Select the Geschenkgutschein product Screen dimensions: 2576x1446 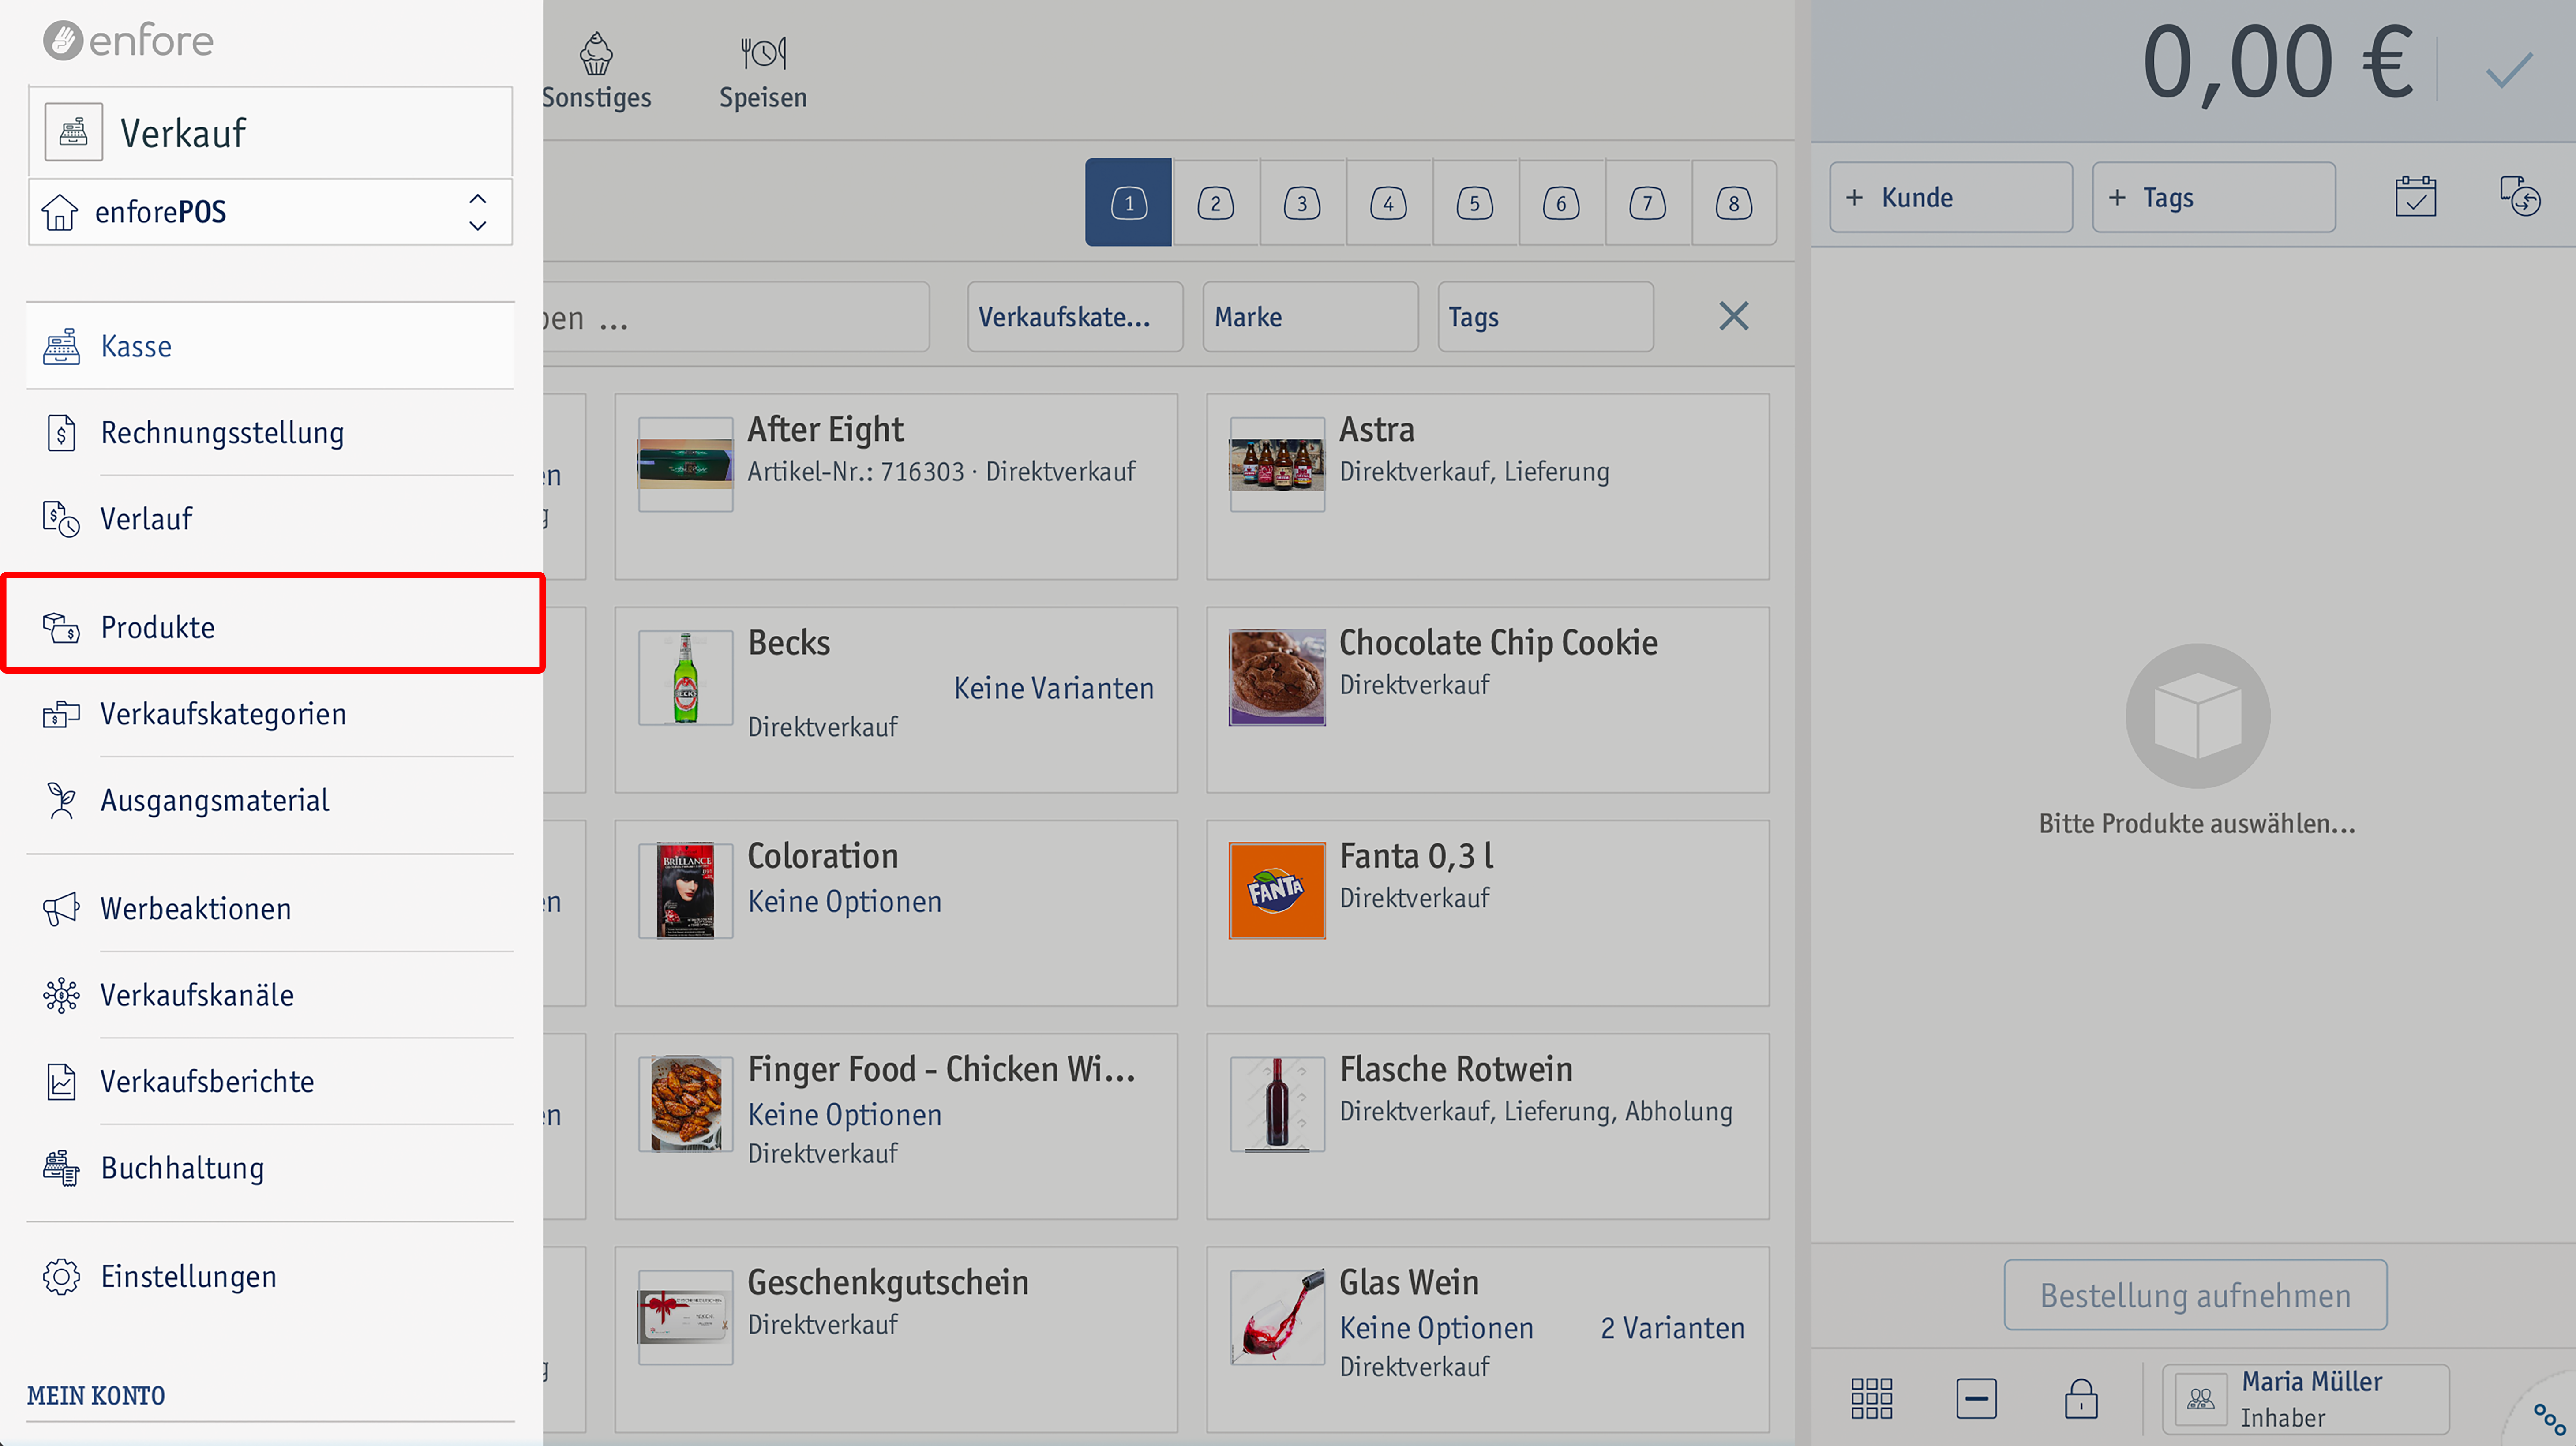[x=896, y=1340]
